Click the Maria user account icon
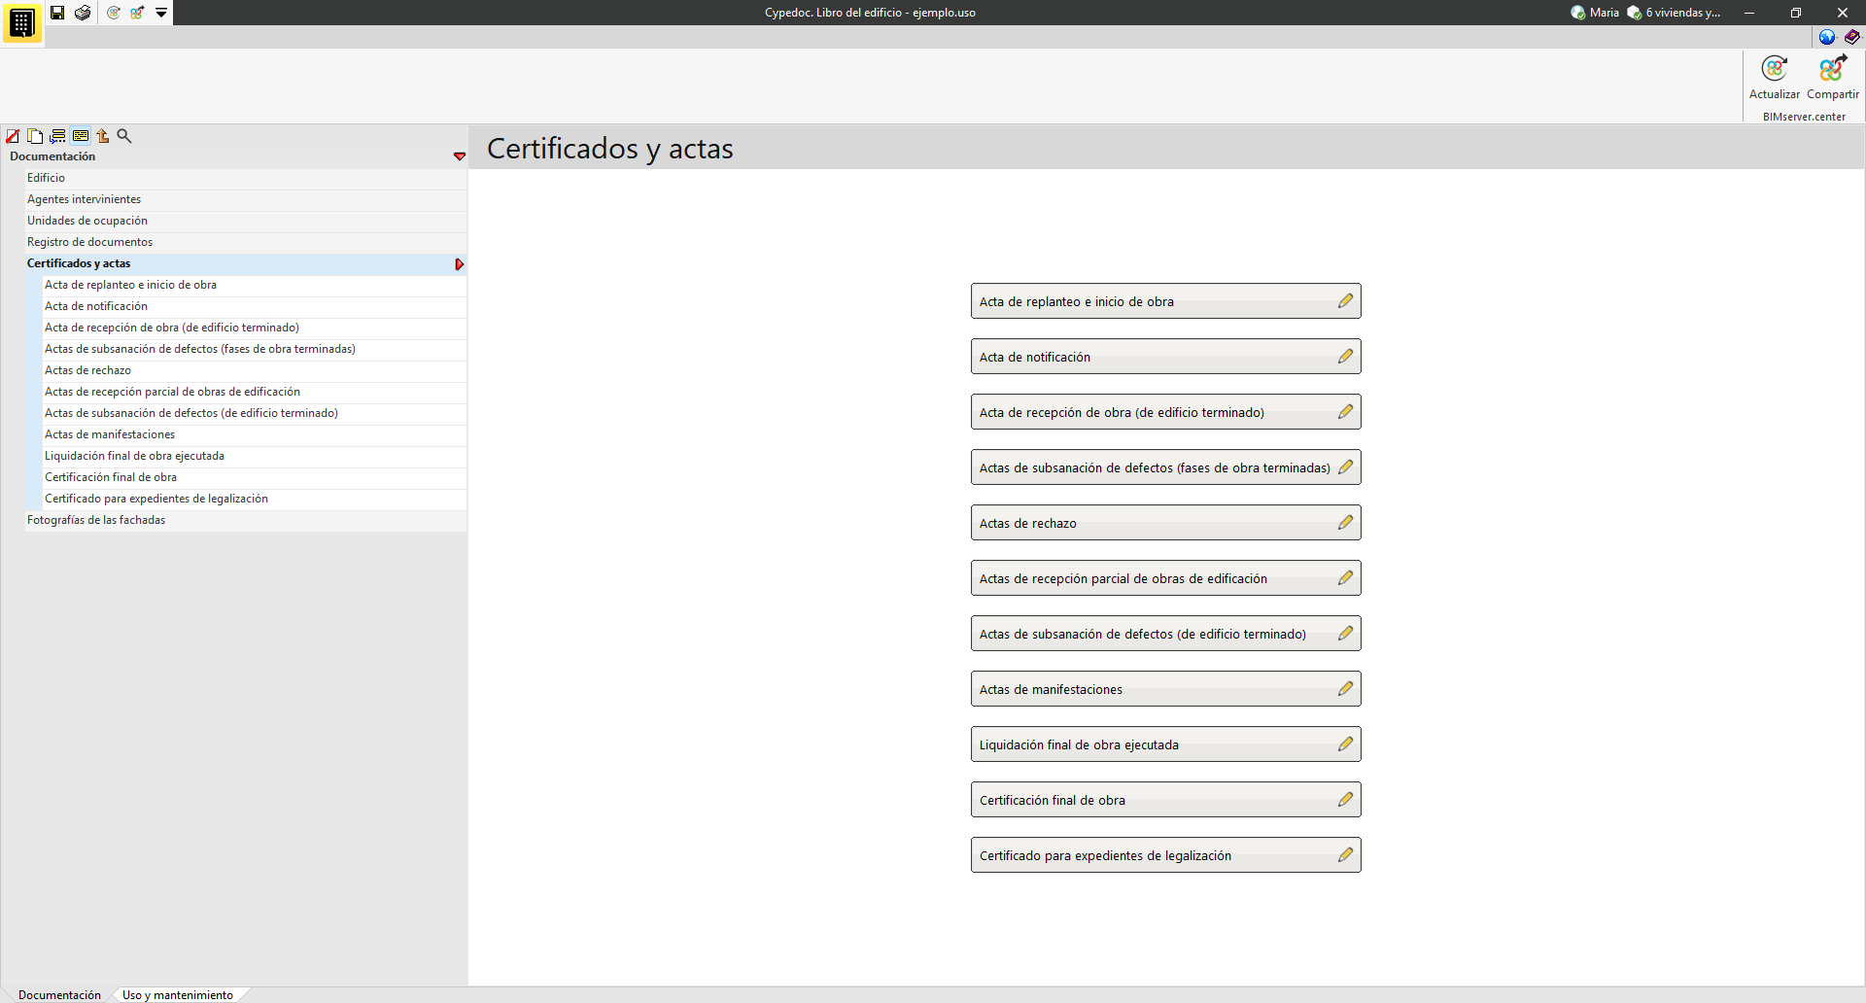 coord(1578,13)
